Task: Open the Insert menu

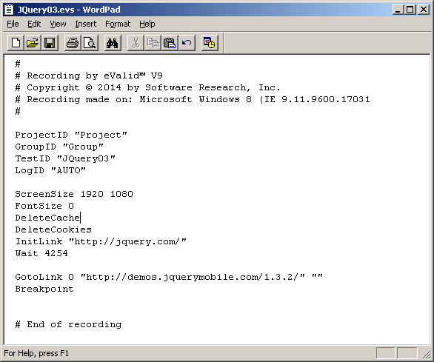Action: 86,24
